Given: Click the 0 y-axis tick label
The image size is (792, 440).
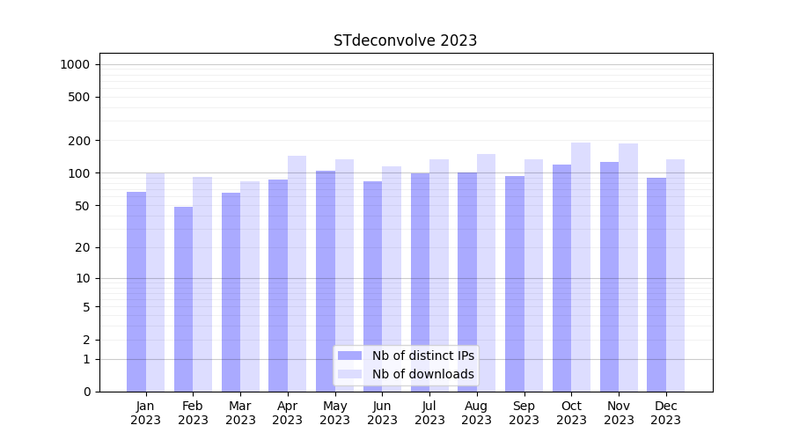Looking at the screenshot, I should coord(86,392).
